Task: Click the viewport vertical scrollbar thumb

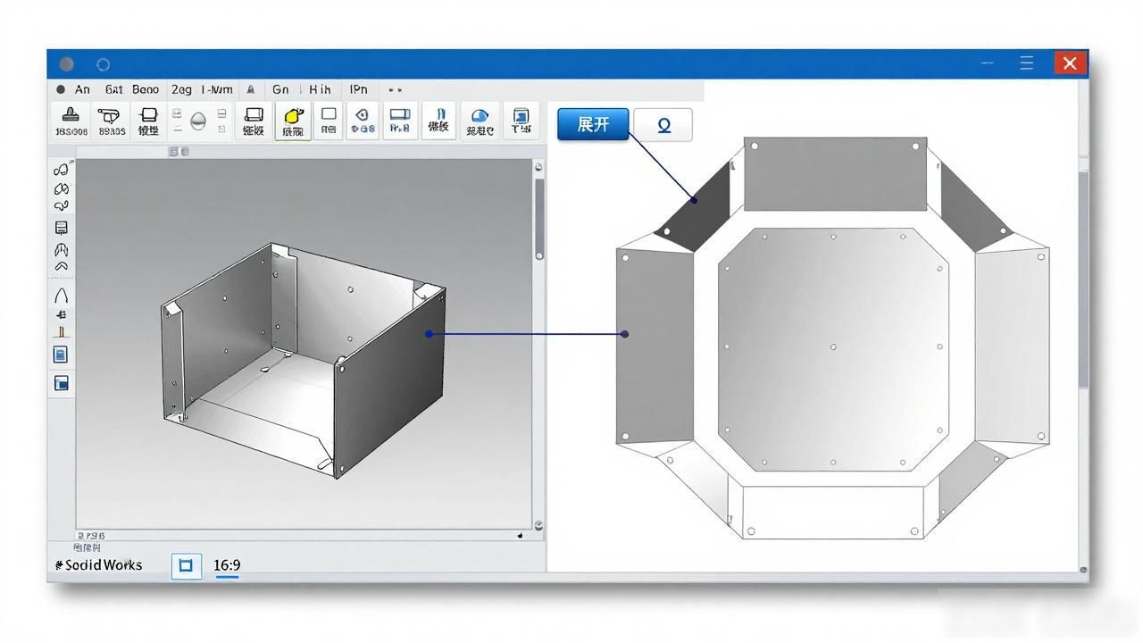Action: click(x=539, y=219)
